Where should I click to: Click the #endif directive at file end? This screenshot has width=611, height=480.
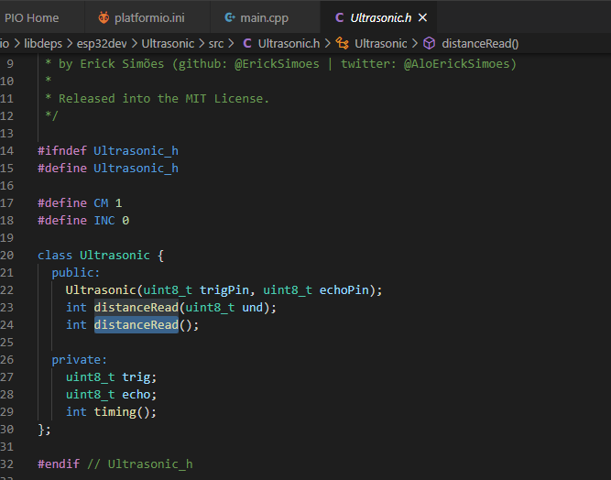[x=59, y=464]
